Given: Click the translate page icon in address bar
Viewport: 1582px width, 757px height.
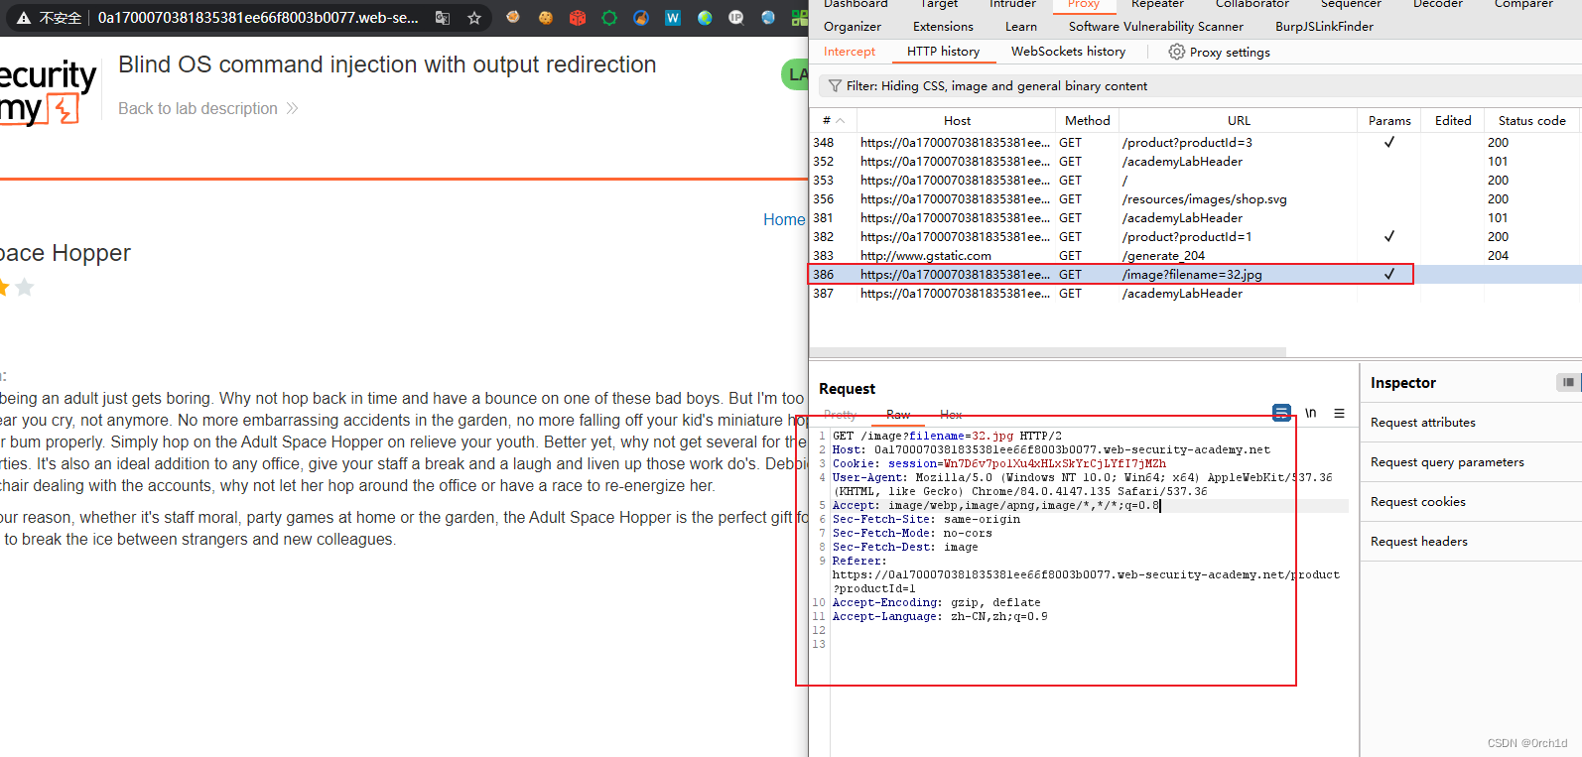Looking at the screenshot, I should (443, 18).
